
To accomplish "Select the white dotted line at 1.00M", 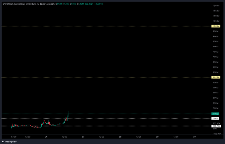I will pyautogui.click(x=106, y=119).
